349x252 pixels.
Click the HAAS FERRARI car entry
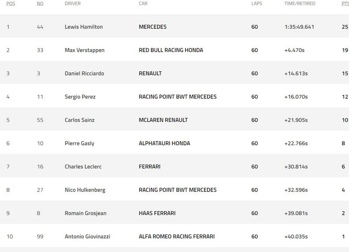[158, 213]
